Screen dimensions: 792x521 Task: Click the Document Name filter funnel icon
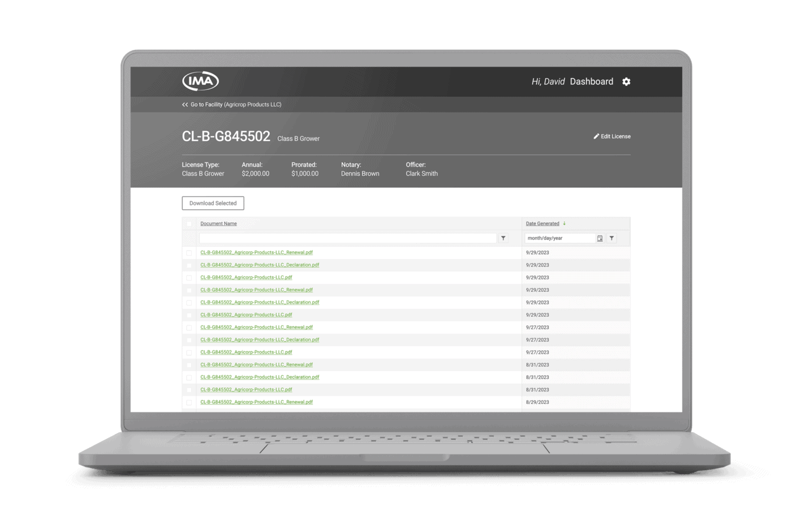click(503, 238)
